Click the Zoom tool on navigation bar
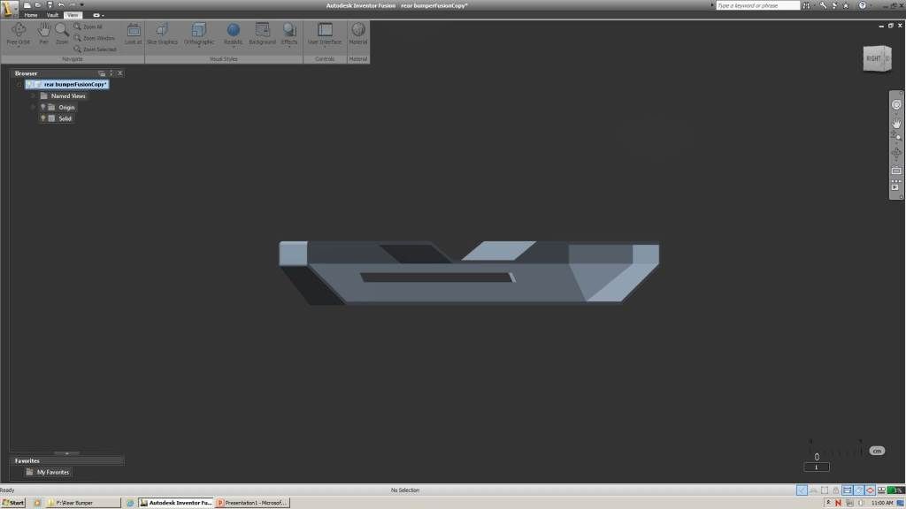The image size is (906, 509). pyautogui.click(x=896, y=136)
